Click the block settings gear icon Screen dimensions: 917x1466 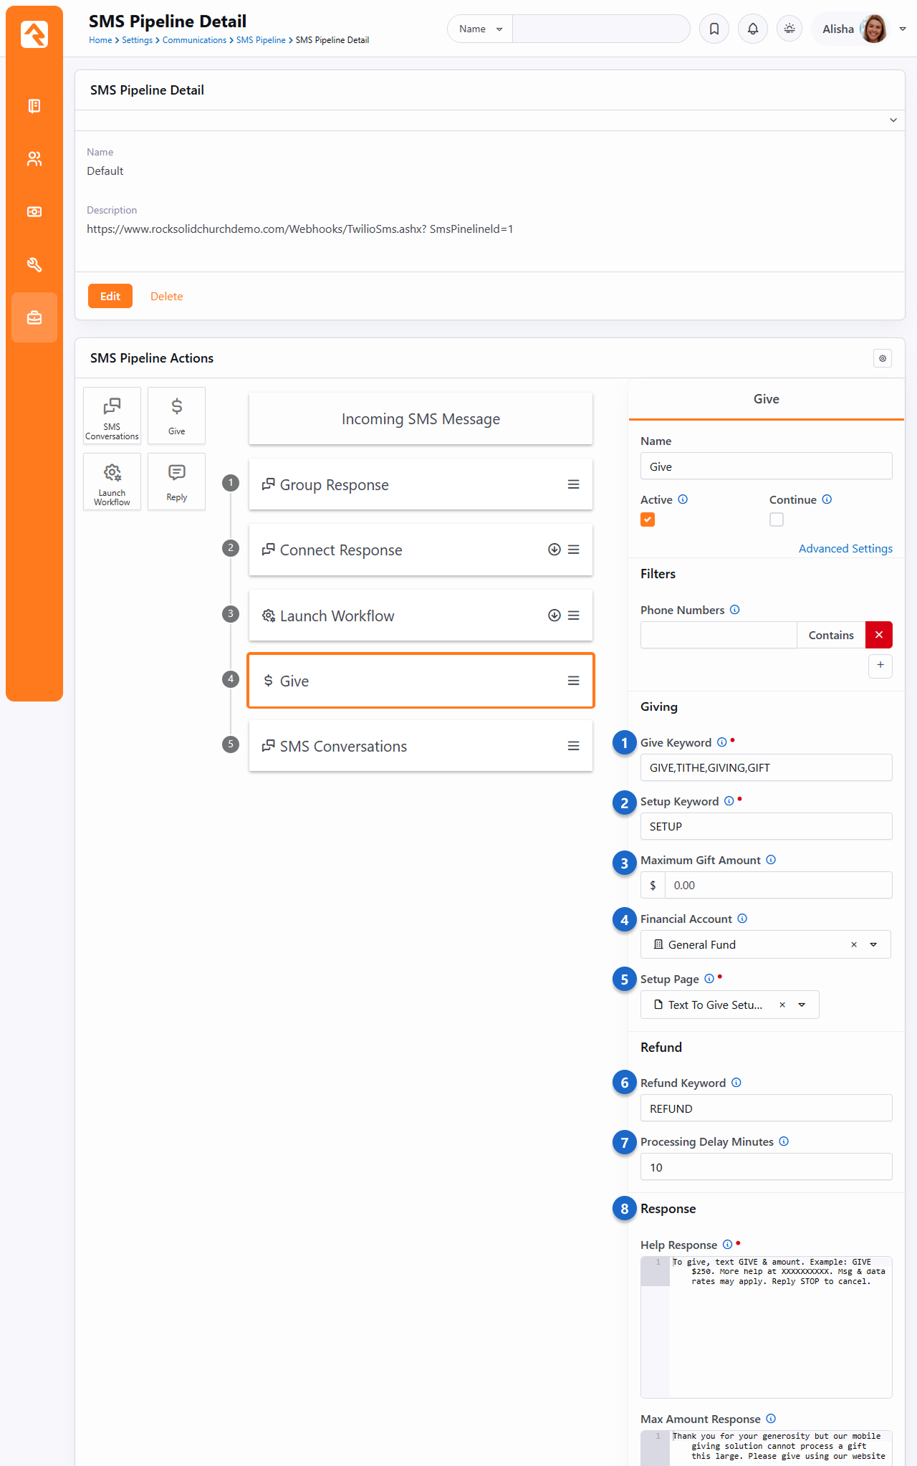(883, 358)
